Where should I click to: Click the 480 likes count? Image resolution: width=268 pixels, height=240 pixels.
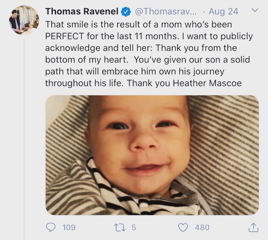point(202,227)
